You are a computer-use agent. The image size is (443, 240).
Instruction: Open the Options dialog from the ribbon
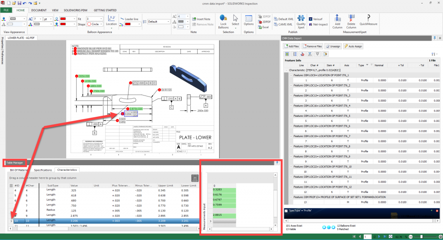click(249, 20)
